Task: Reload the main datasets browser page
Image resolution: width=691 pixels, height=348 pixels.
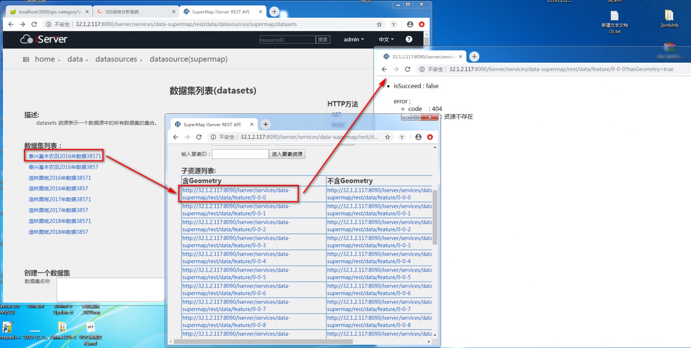Action: coord(34,24)
